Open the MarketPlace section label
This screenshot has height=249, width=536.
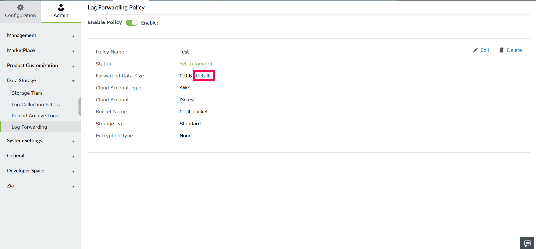[21, 50]
